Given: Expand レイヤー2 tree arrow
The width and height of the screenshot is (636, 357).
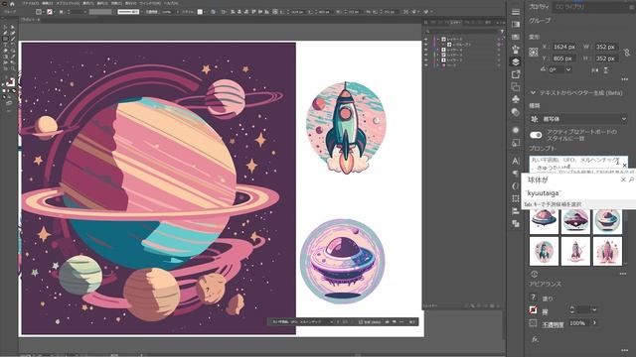Looking at the screenshot, I should pos(438,59).
